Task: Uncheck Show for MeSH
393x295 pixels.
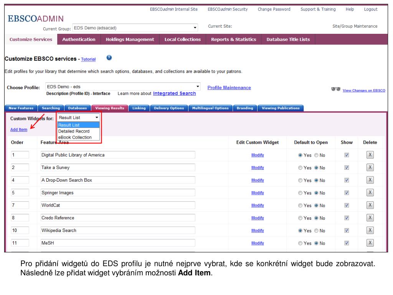Action: click(x=347, y=243)
